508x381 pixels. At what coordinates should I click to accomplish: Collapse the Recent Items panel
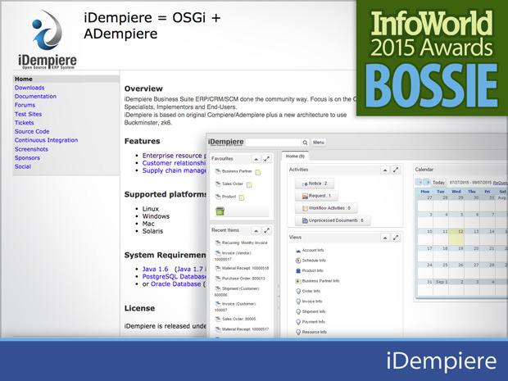pos(256,231)
